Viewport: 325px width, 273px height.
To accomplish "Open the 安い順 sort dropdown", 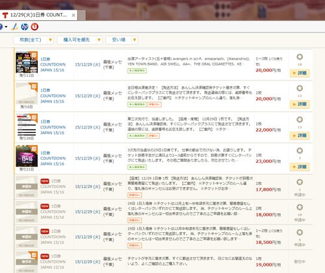I will 122,40.
